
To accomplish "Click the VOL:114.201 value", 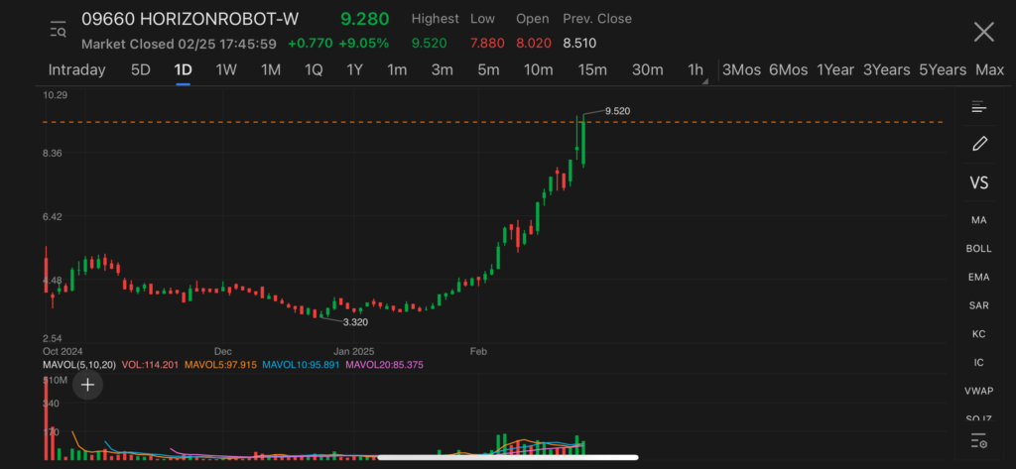I will coord(151,365).
